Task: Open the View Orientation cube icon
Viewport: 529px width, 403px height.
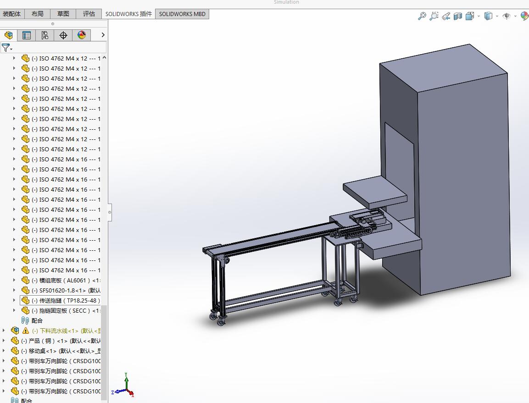Action: pos(470,16)
